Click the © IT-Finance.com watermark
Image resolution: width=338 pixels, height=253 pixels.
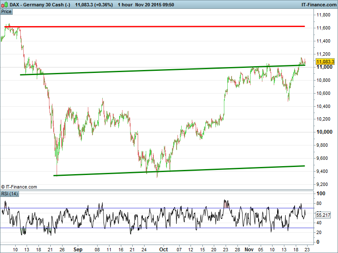(x=19, y=187)
